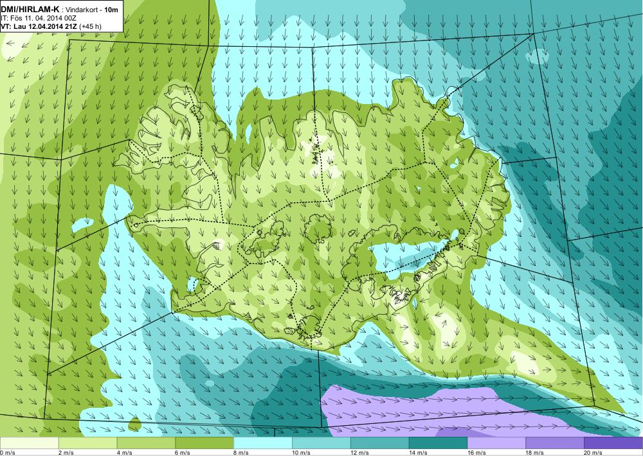Image resolution: width=643 pixels, height=456 pixels.
Task: Click the 18–20 m/s purple legend swatch
Action: [x=555, y=443]
